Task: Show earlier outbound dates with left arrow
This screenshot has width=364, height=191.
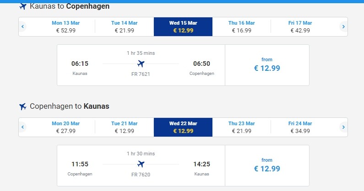Action: 22,27
